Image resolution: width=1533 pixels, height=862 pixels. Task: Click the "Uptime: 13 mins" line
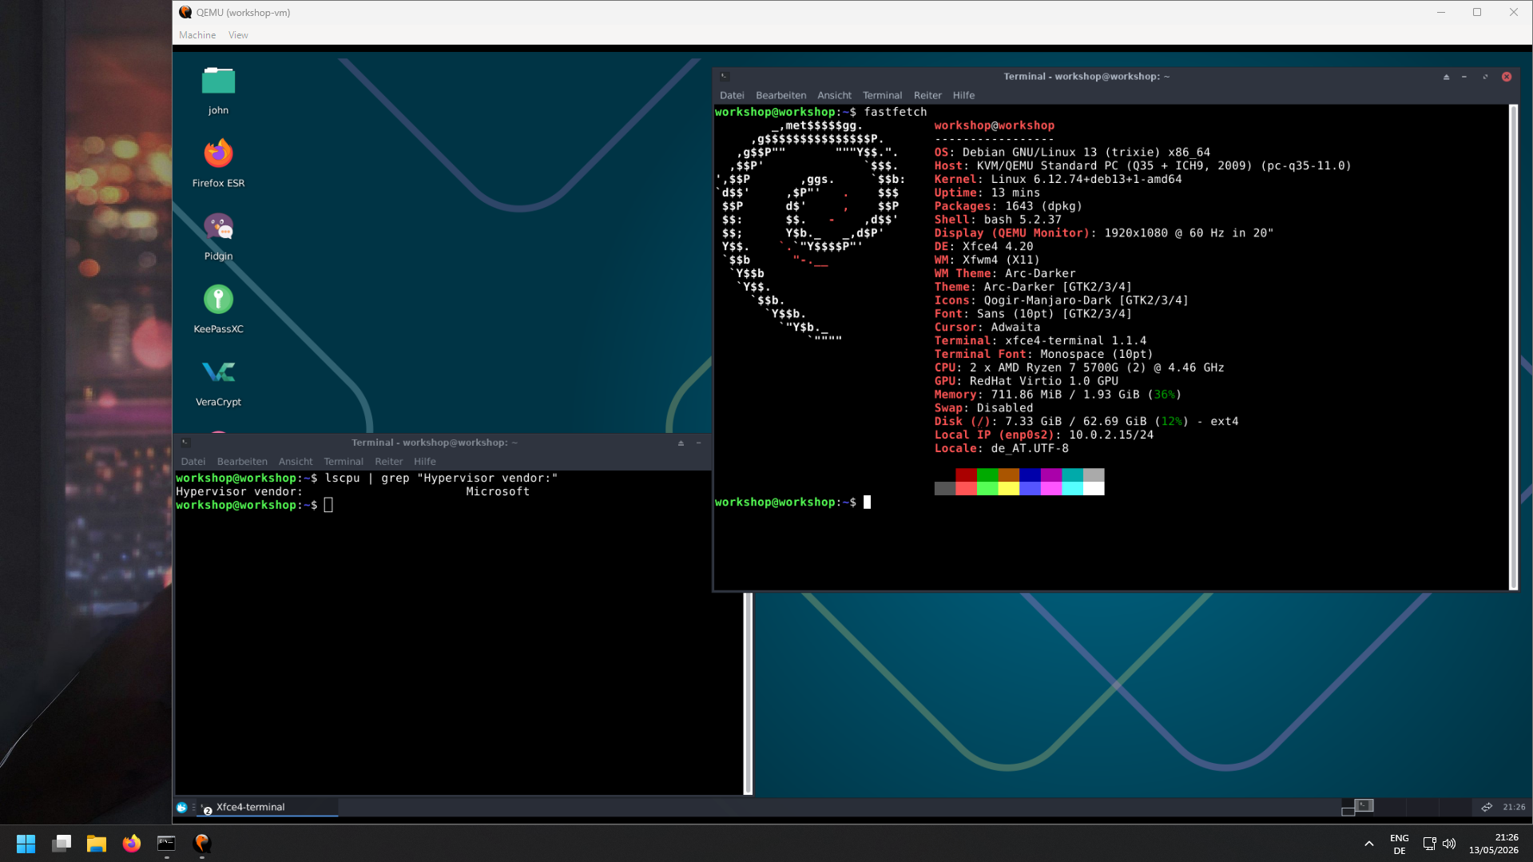(987, 193)
